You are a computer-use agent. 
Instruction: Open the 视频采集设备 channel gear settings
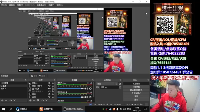pos(90,97)
